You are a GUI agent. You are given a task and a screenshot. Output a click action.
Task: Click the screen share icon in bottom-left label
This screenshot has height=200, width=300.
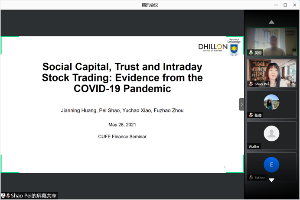tap(3, 196)
